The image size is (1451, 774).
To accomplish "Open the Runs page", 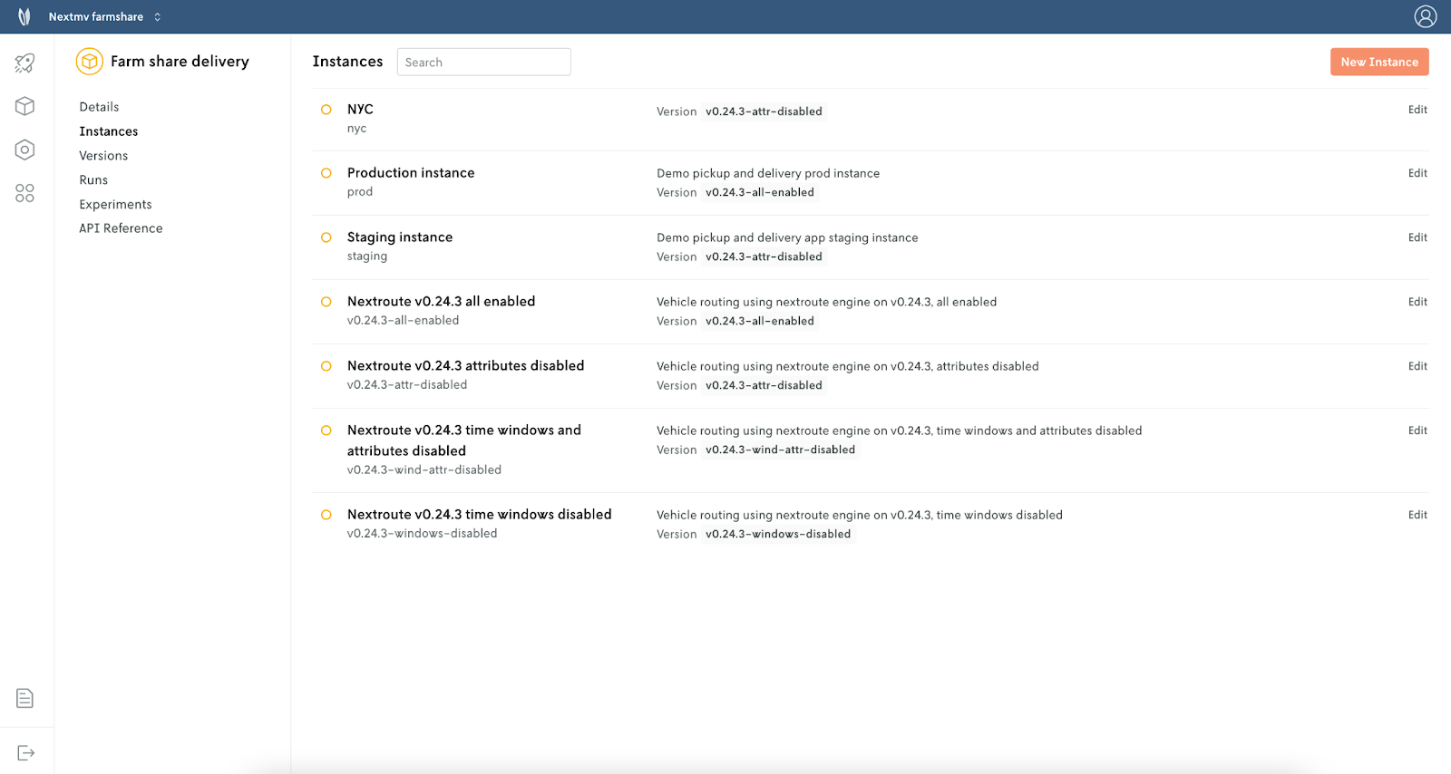I will pyautogui.click(x=93, y=180).
